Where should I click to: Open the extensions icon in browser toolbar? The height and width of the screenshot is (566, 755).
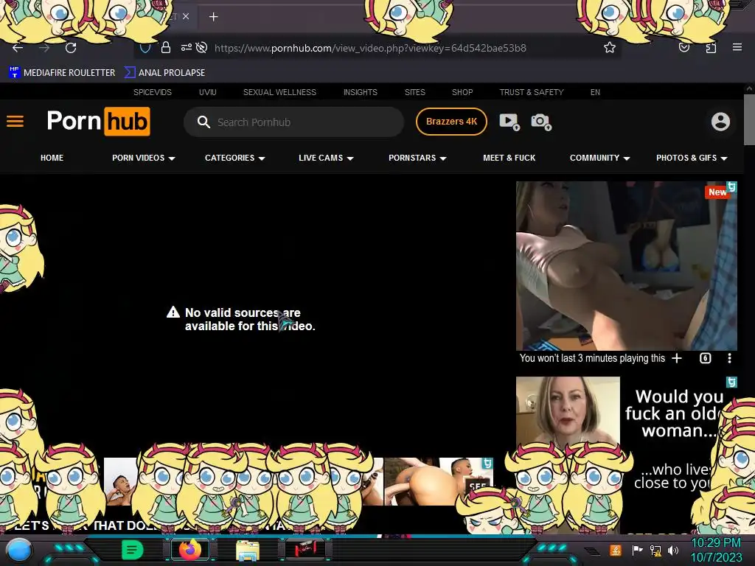point(711,47)
